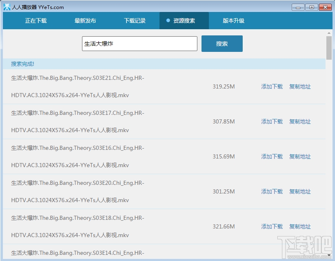The height and width of the screenshot is (261, 335).
Task: Click the results list scrollbar thumb
Action: 329,48
